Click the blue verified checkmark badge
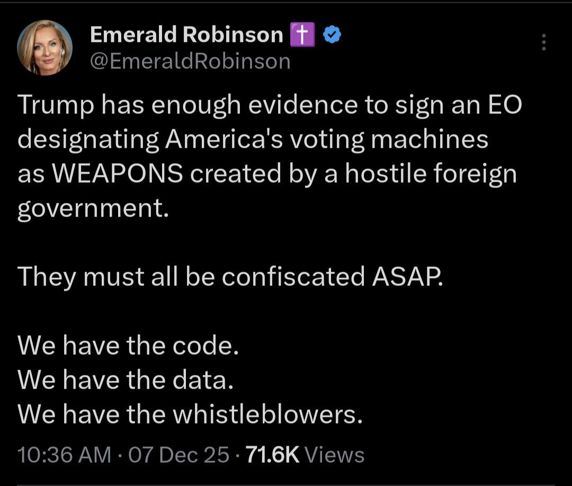Screen dimensions: 572x486 pyautogui.click(x=333, y=35)
